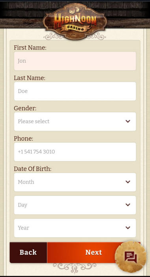
Task: Click the dice atop the casino logo
Action: [x=74, y=10]
